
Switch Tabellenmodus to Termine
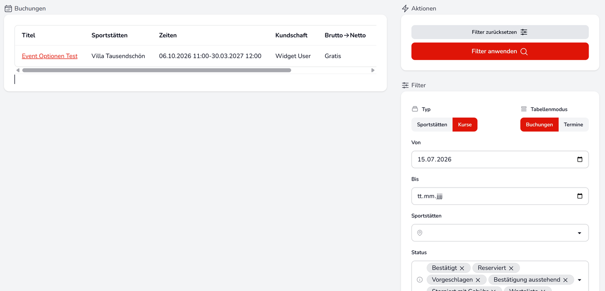pos(573,125)
